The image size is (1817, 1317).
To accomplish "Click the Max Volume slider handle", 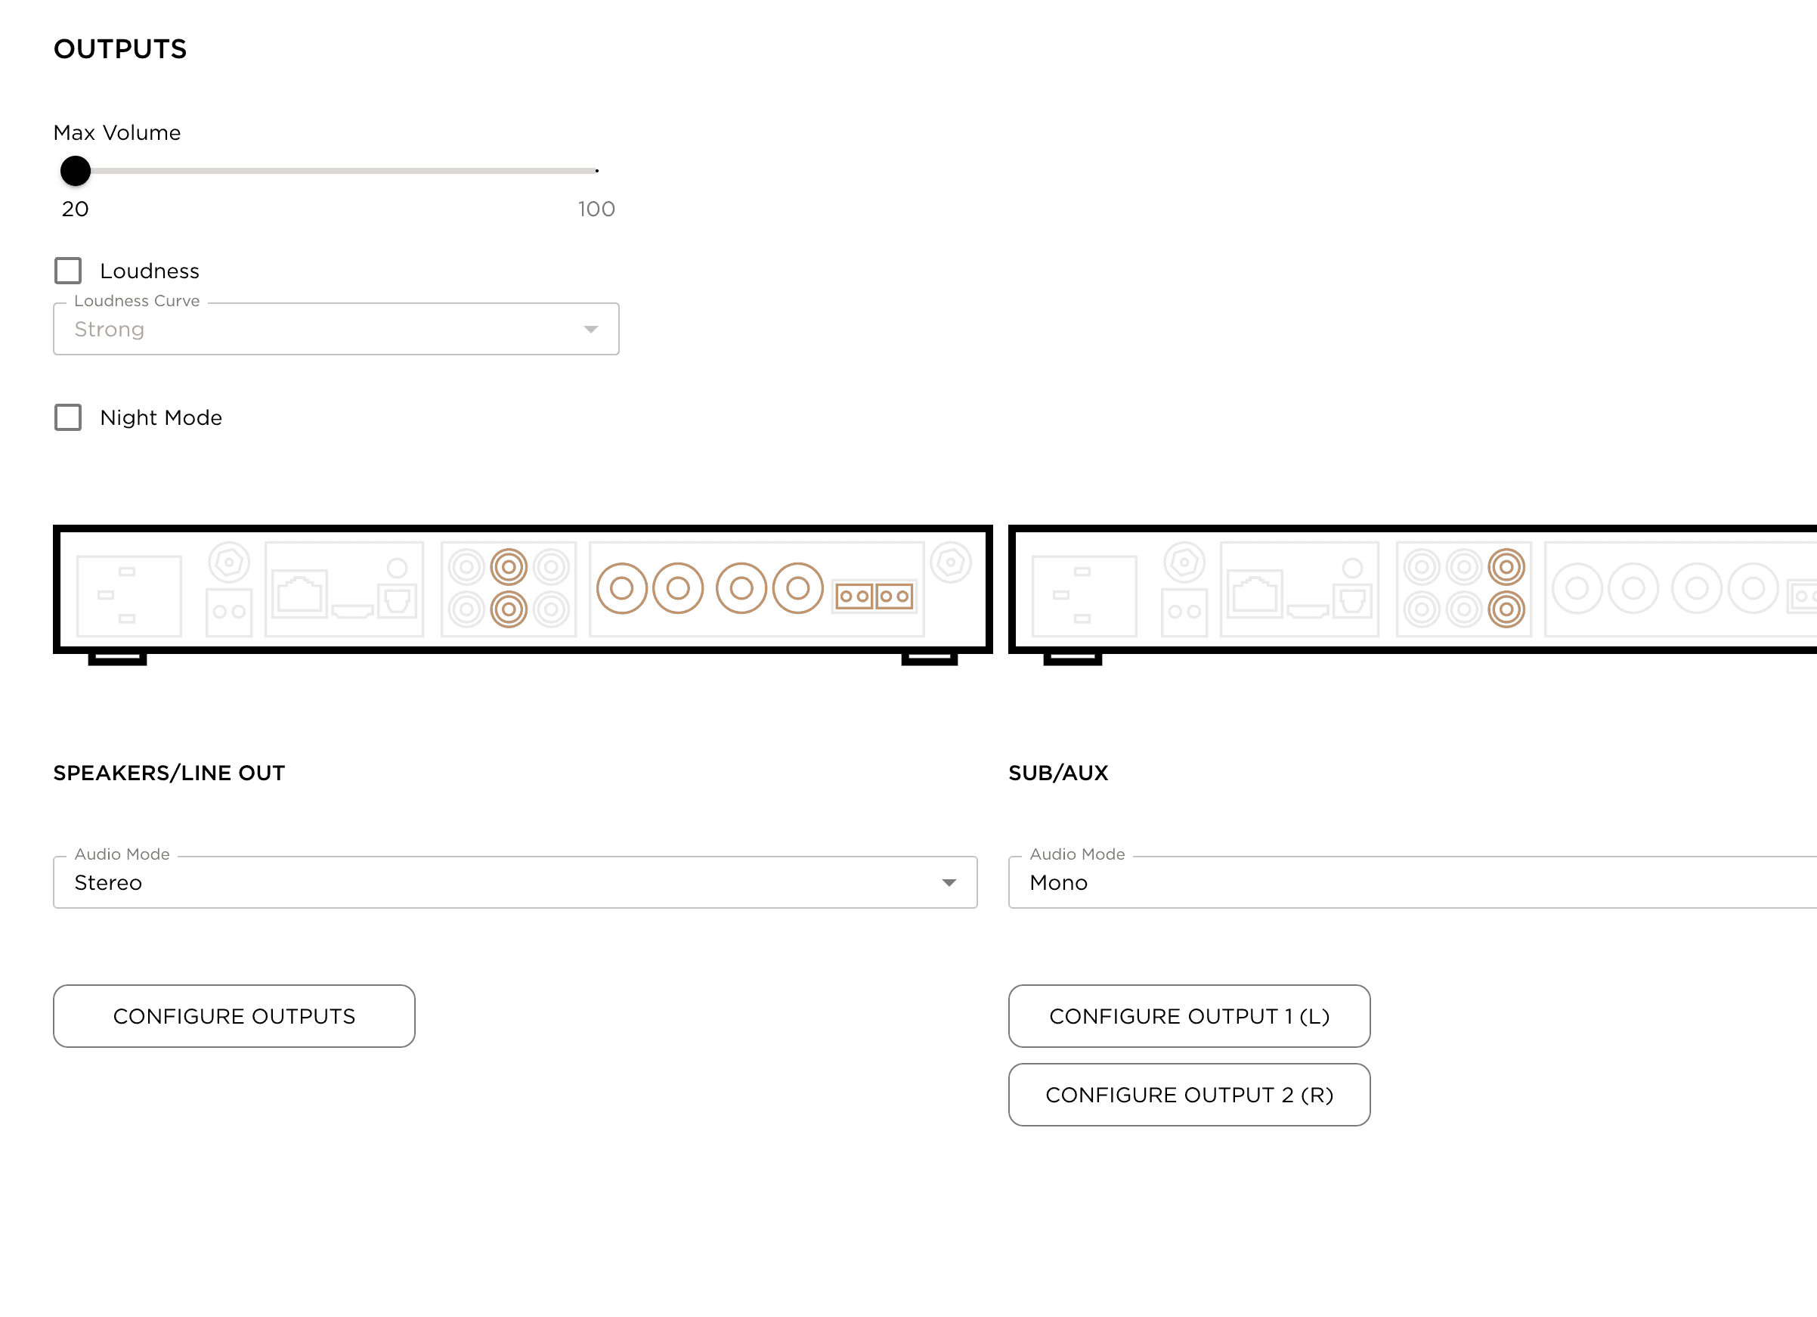I will point(76,171).
